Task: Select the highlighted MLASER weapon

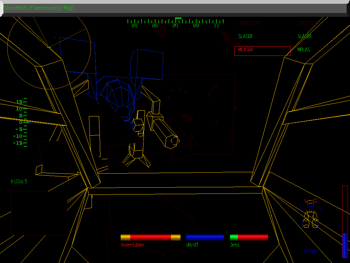Action: 262,51
